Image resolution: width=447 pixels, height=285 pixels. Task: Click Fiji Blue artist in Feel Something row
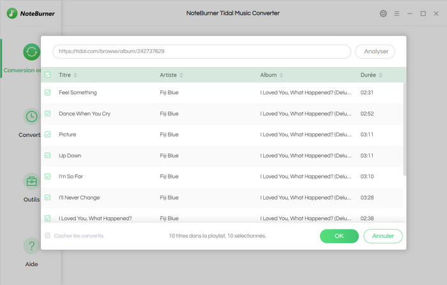tap(169, 92)
